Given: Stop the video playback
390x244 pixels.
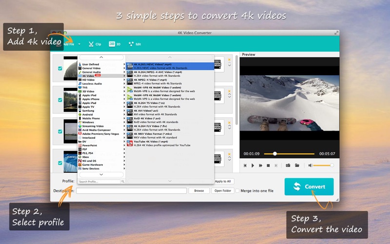Looking at the screenshot, I should (x=268, y=165).
